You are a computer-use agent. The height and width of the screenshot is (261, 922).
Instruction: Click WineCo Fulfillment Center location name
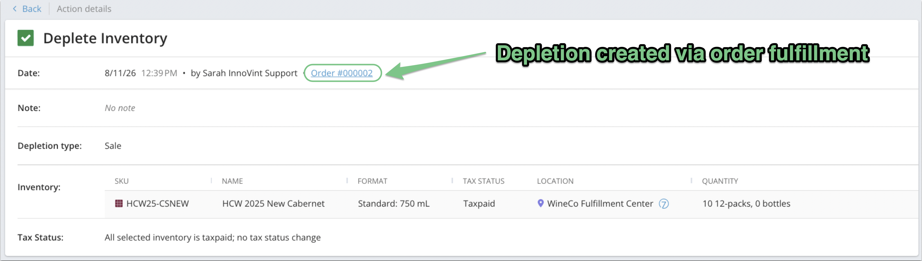tap(600, 203)
